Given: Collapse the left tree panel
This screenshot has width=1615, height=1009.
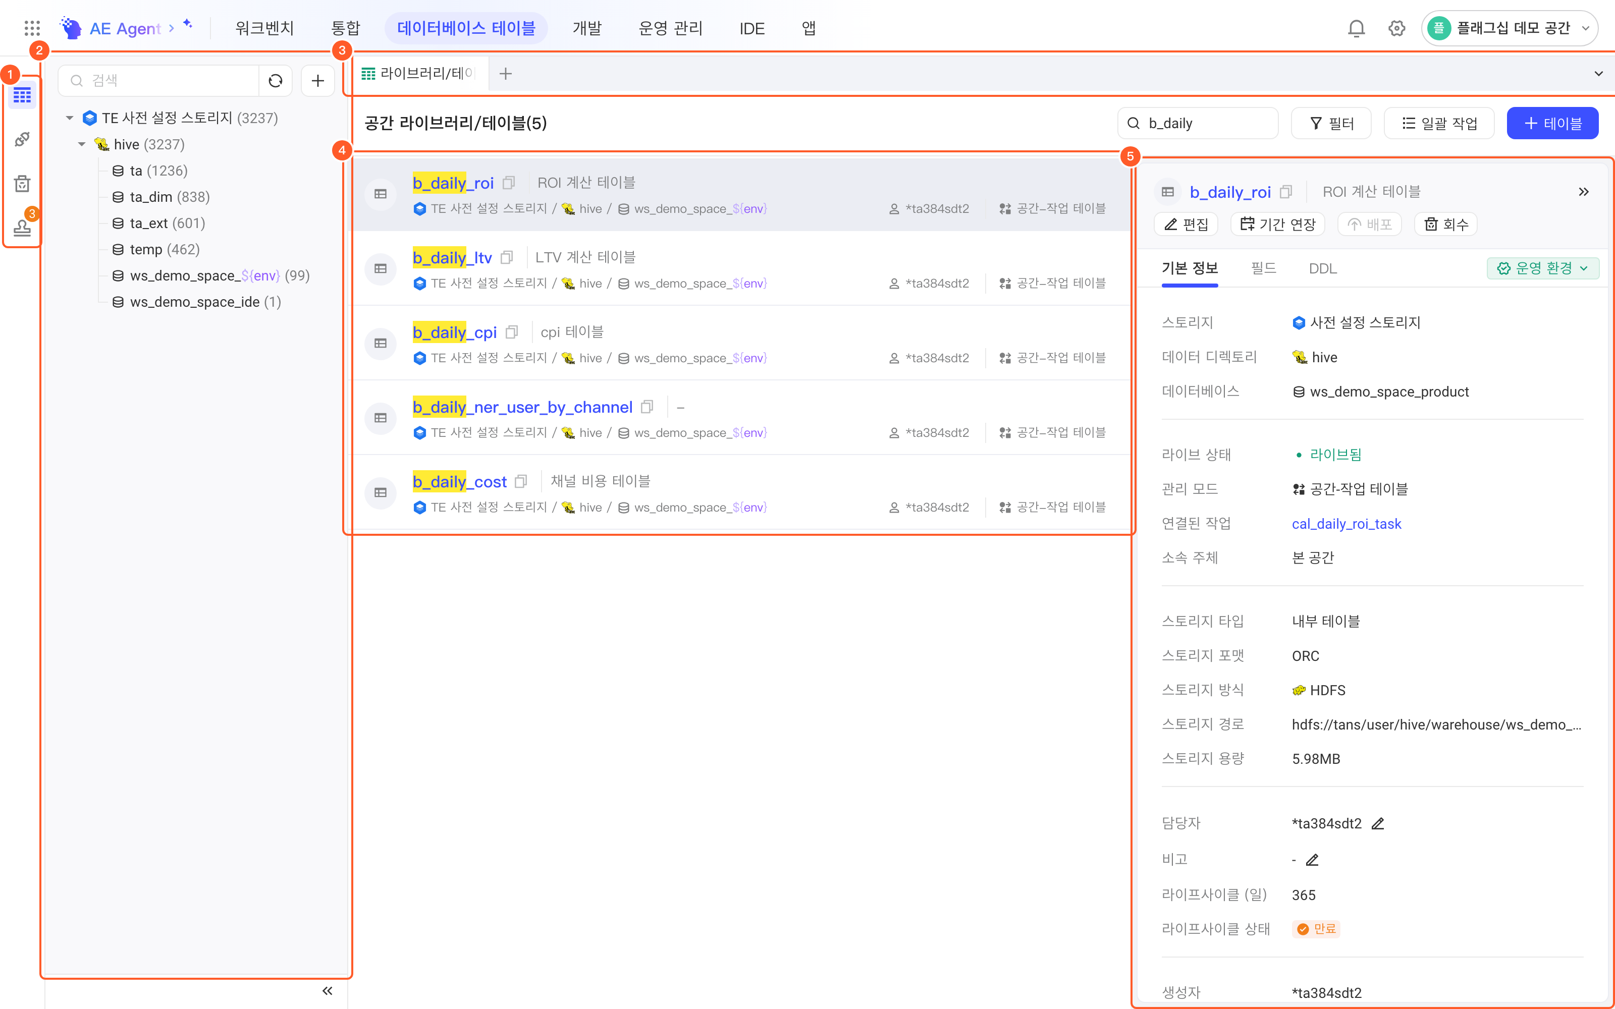Looking at the screenshot, I should tap(327, 990).
